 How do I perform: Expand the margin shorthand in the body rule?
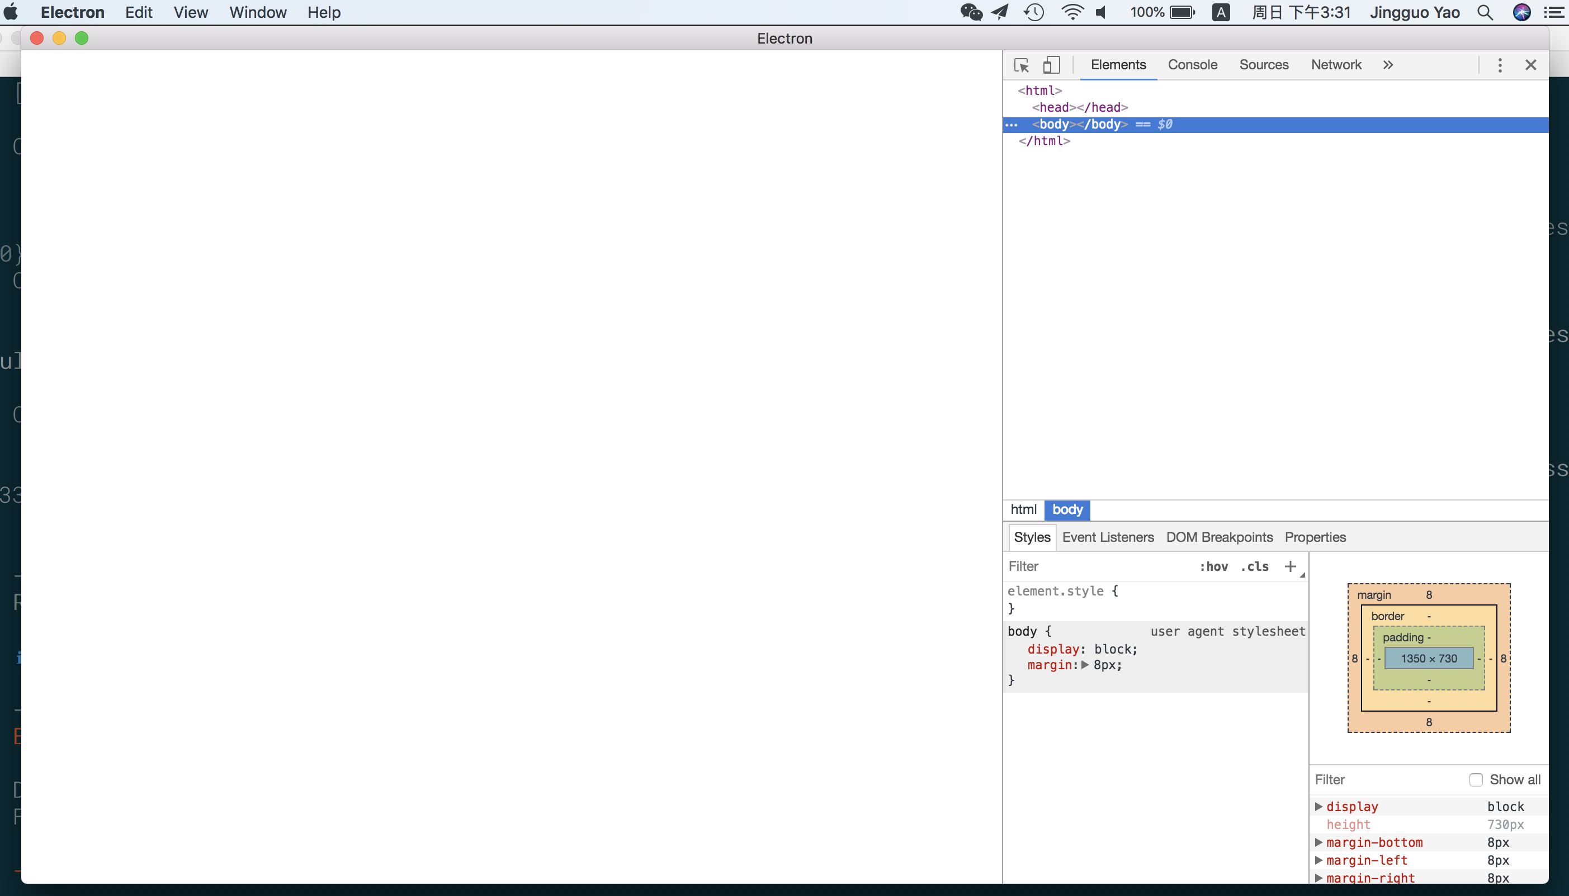pyautogui.click(x=1084, y=665)
